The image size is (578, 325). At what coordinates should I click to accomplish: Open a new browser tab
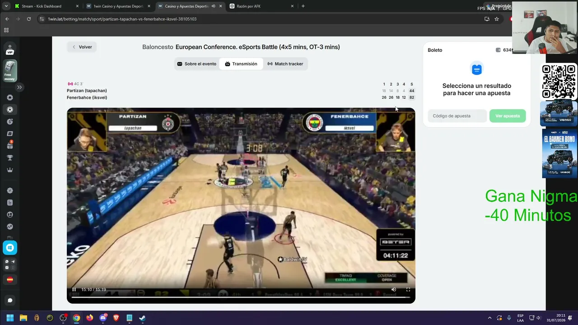click(x=303, y=6)
